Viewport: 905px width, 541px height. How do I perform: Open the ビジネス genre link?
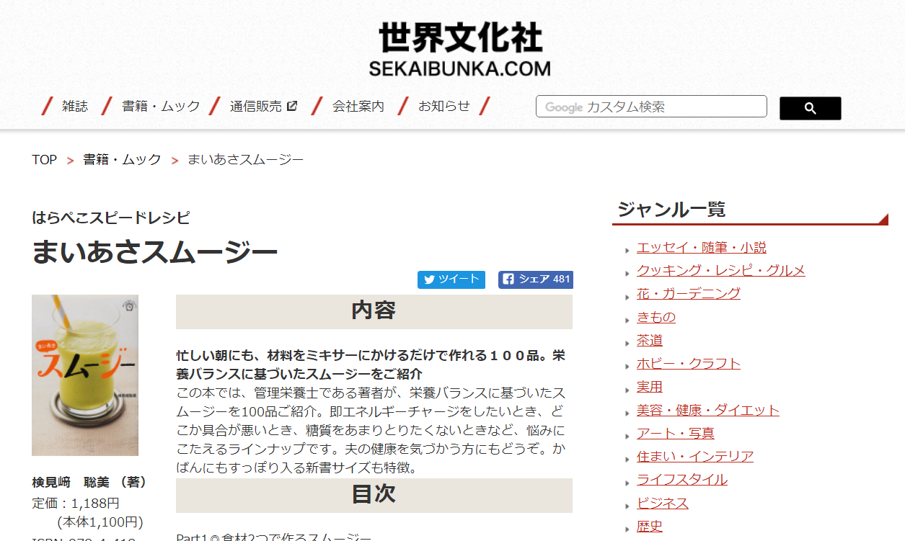click(663, 504)
